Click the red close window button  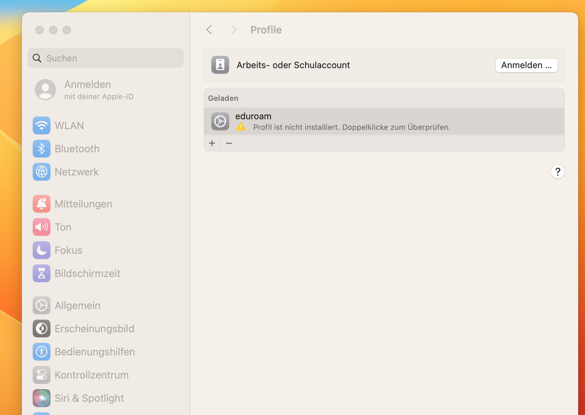(40, 30)
